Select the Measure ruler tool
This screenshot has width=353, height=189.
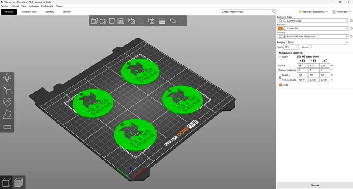tap(7, 127)
